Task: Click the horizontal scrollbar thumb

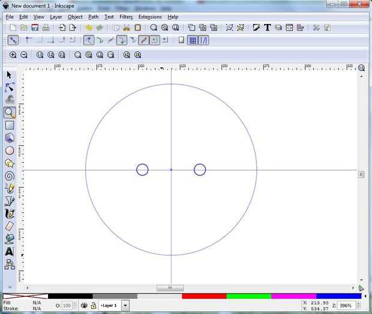Action: click(170, 288)
